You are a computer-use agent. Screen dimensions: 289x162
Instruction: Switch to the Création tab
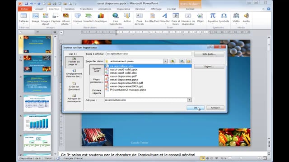(x=70, y=9)
